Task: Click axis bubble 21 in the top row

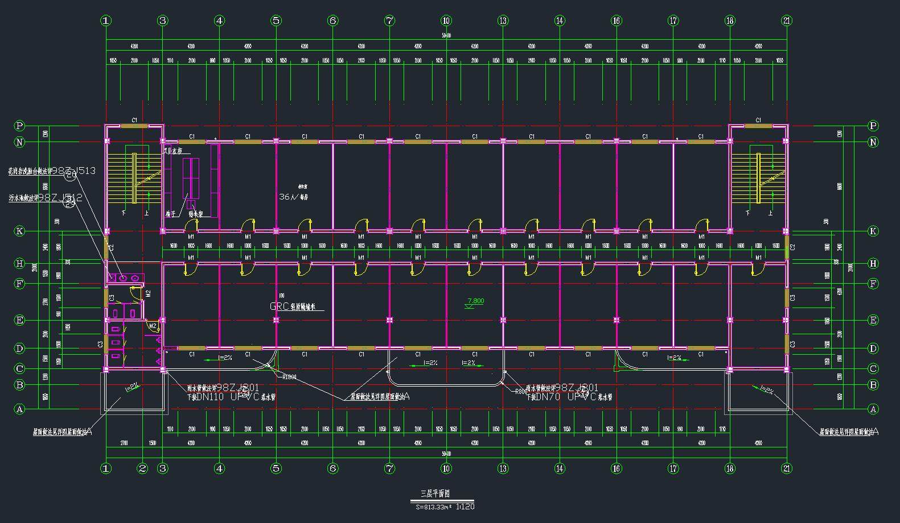Action: [787, 20]
